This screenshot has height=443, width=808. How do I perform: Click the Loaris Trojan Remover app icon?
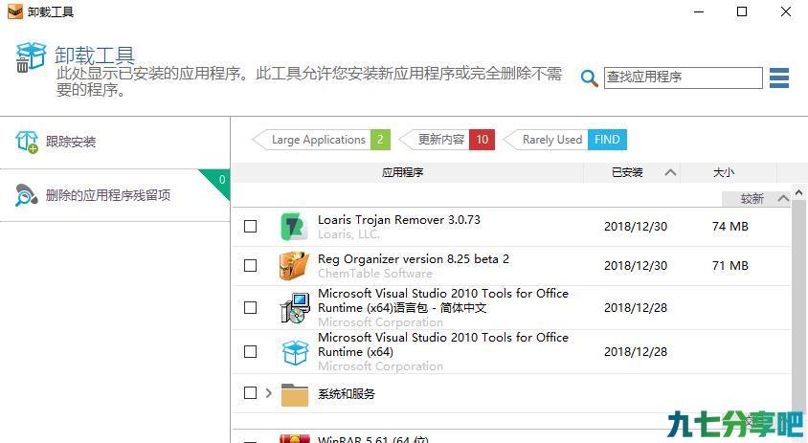click(294, 227)
